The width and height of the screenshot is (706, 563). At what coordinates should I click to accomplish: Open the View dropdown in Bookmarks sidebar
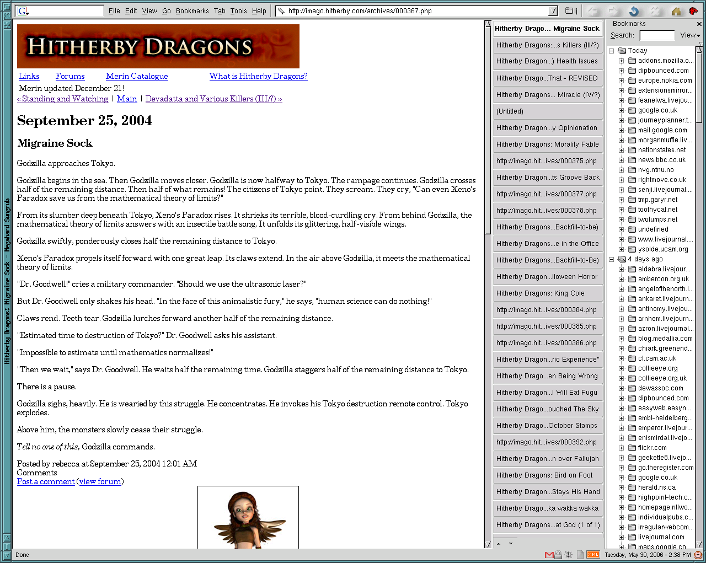click(690, 35)
